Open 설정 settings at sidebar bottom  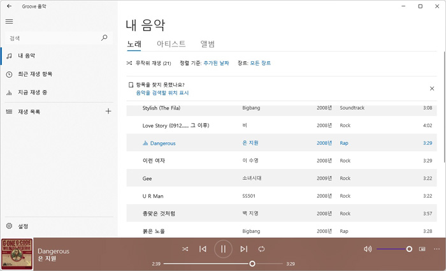pos(59,226)
